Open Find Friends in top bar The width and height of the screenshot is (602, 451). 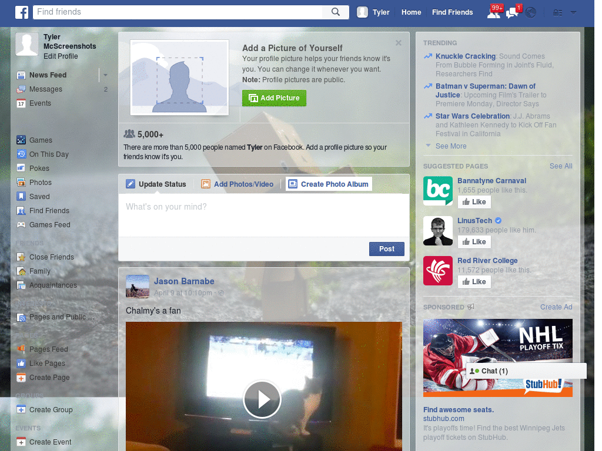(452, 12)
